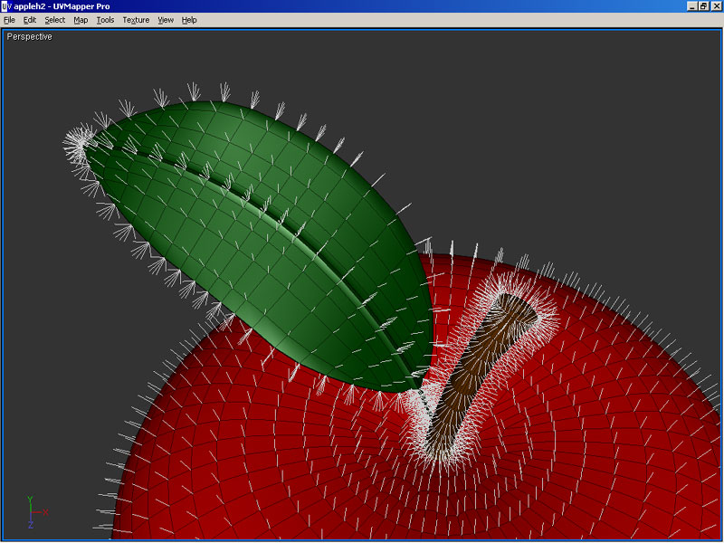Image resolution: width=724 pixels, height=543 pixels.
Task: Open the View menu
Action: pyautogui.click(x=166, y=20)
